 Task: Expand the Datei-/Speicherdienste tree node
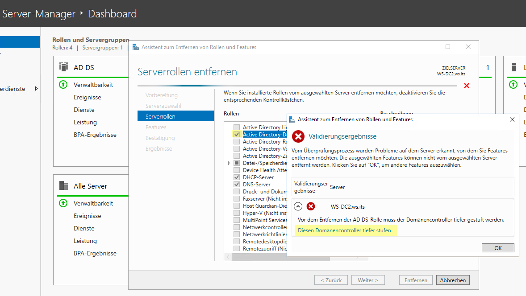229,163
